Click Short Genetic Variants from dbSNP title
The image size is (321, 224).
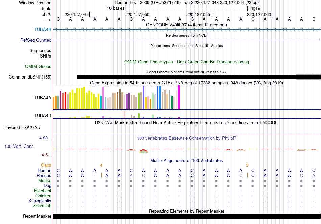(187, 72)
